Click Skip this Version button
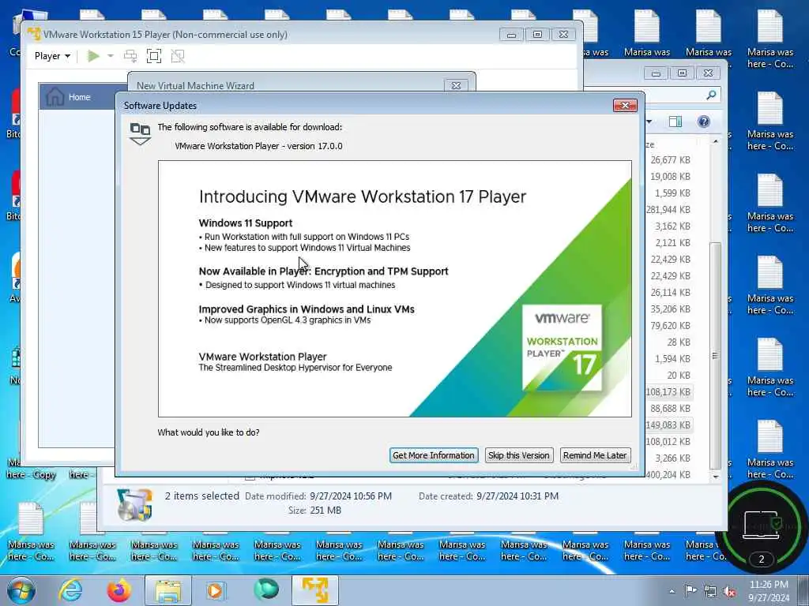The width and height of the screenshot is (809, 606). [x=518, y=455]
